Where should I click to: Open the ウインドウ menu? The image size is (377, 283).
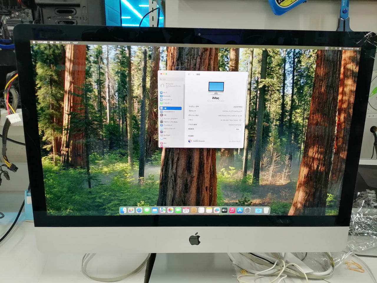[x=66, y=42]
